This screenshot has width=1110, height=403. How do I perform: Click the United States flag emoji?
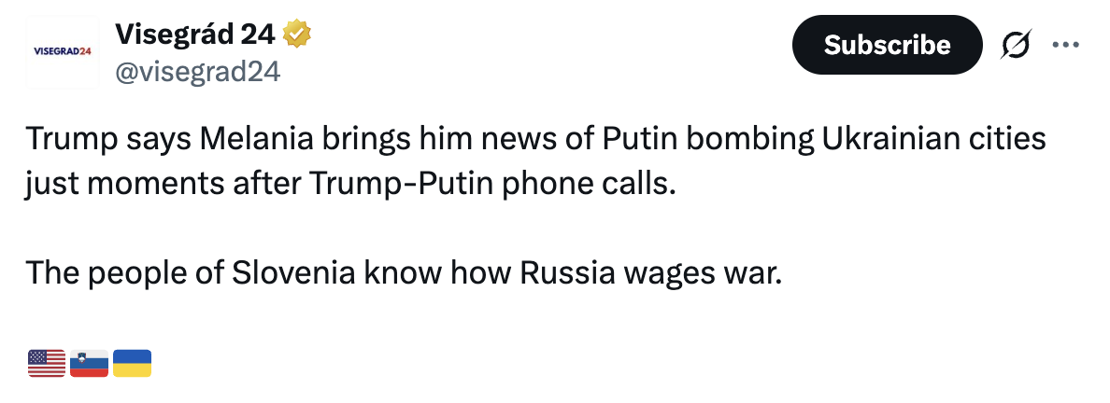tap(47, 363)
